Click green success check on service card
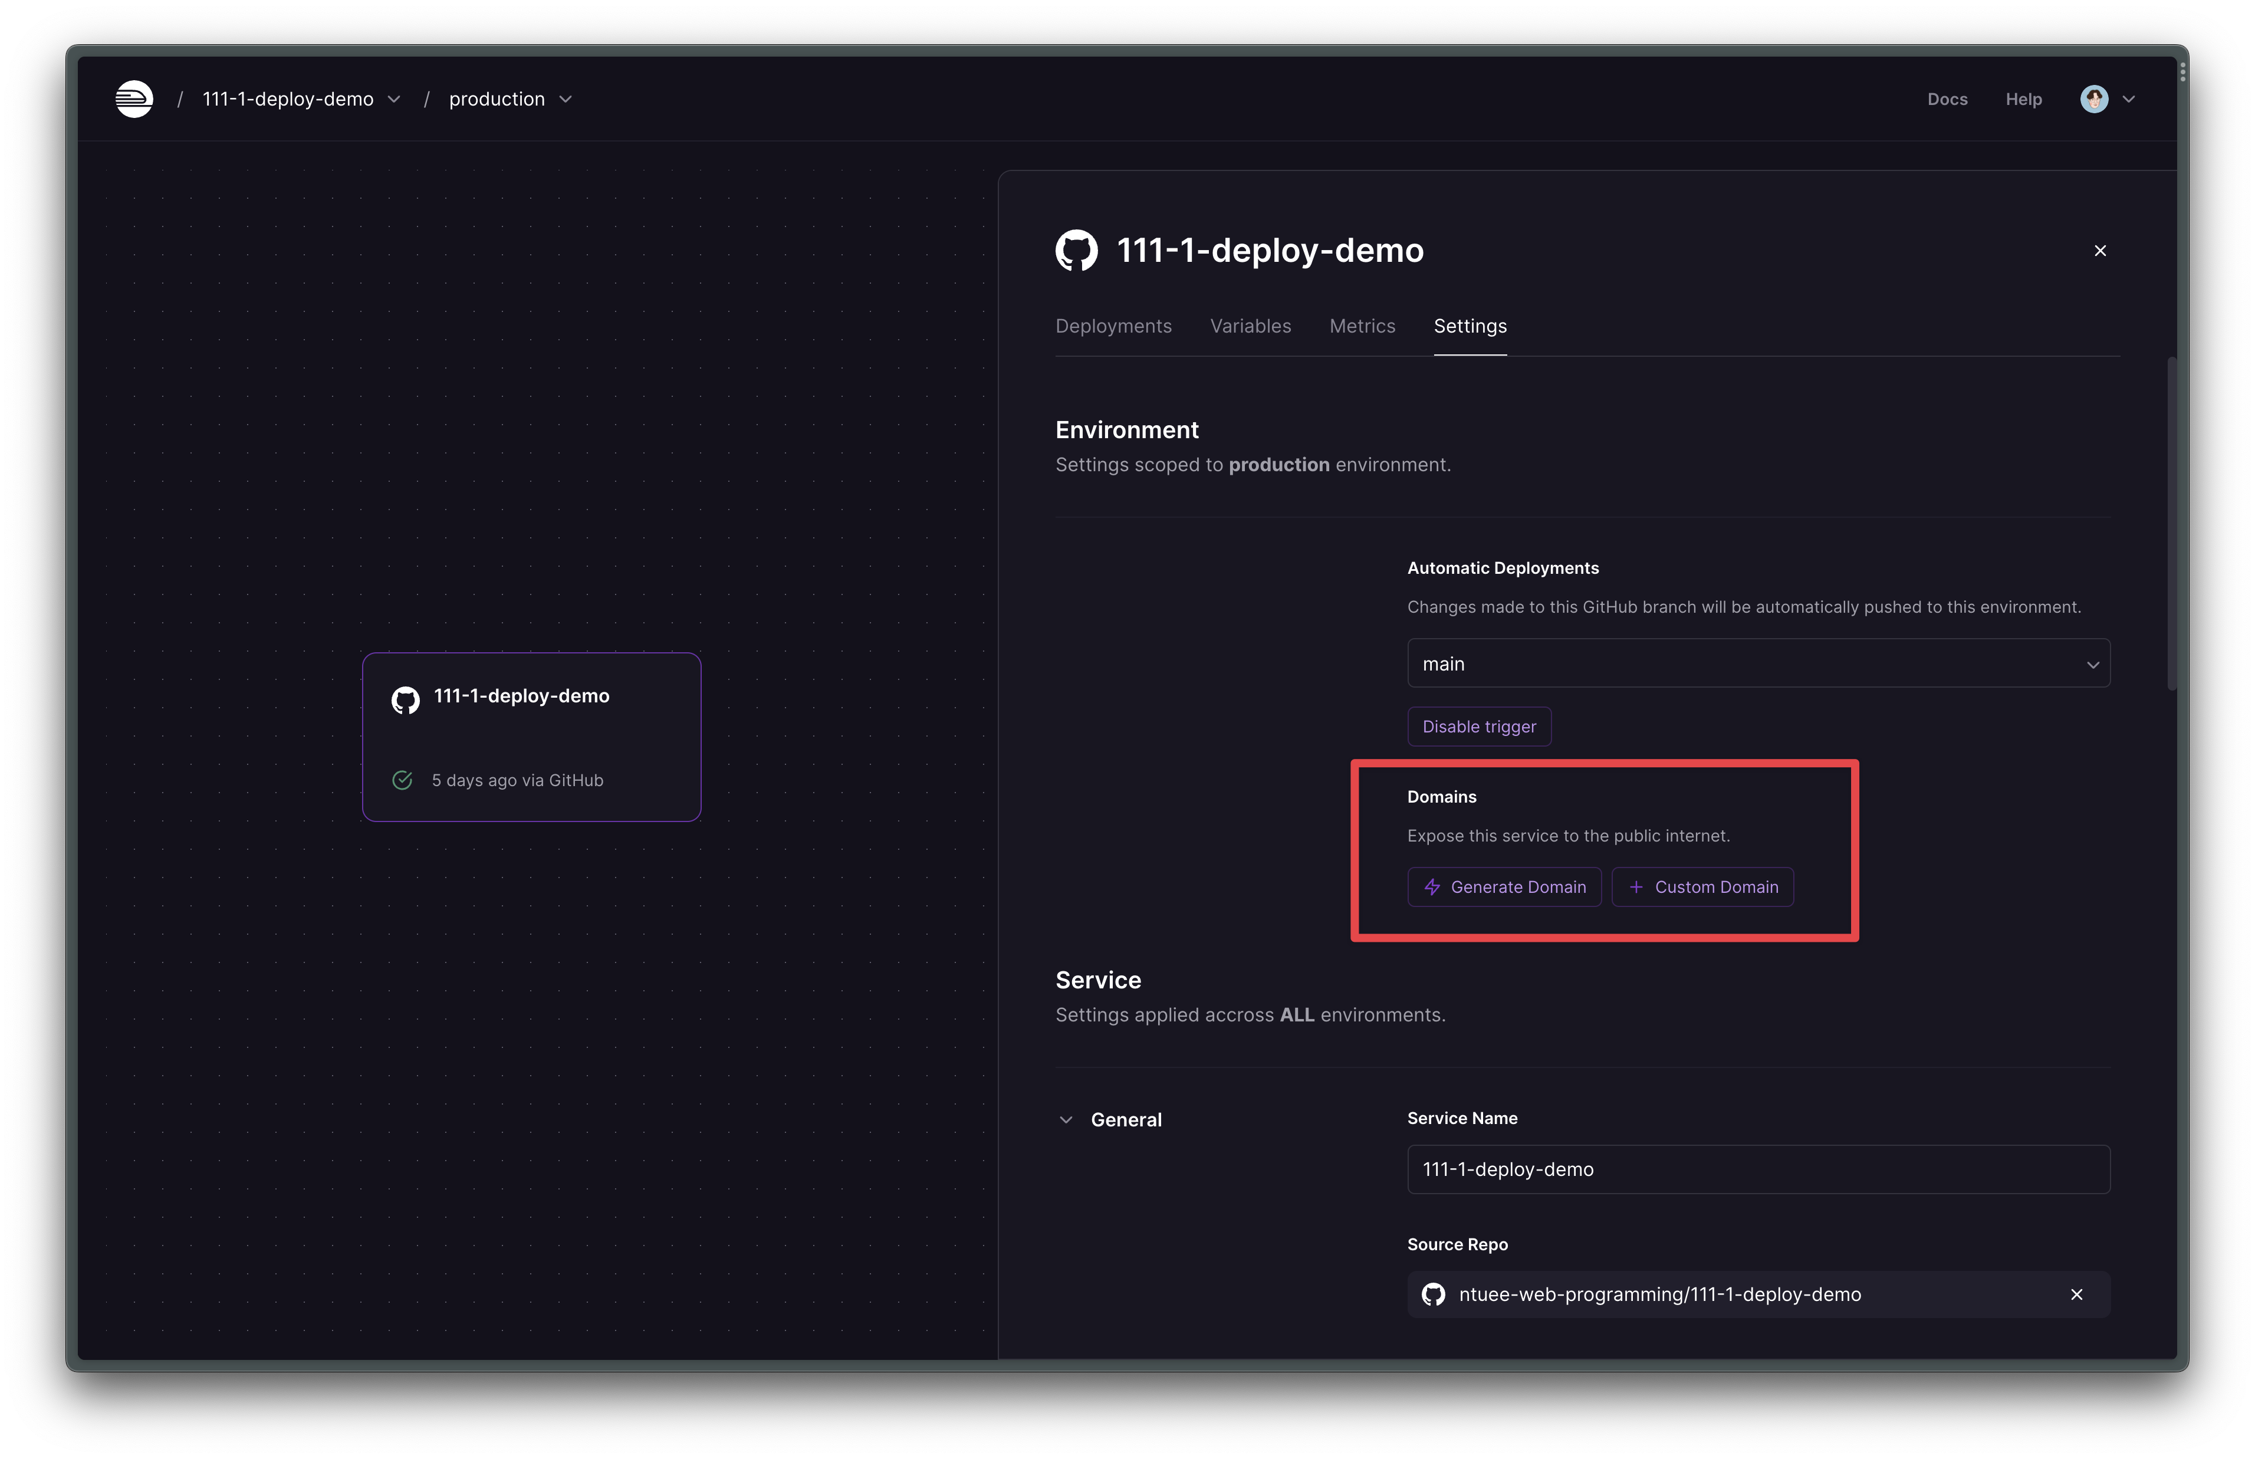This screenshot has height=1459, width=2255. click(x=403, y=780)
